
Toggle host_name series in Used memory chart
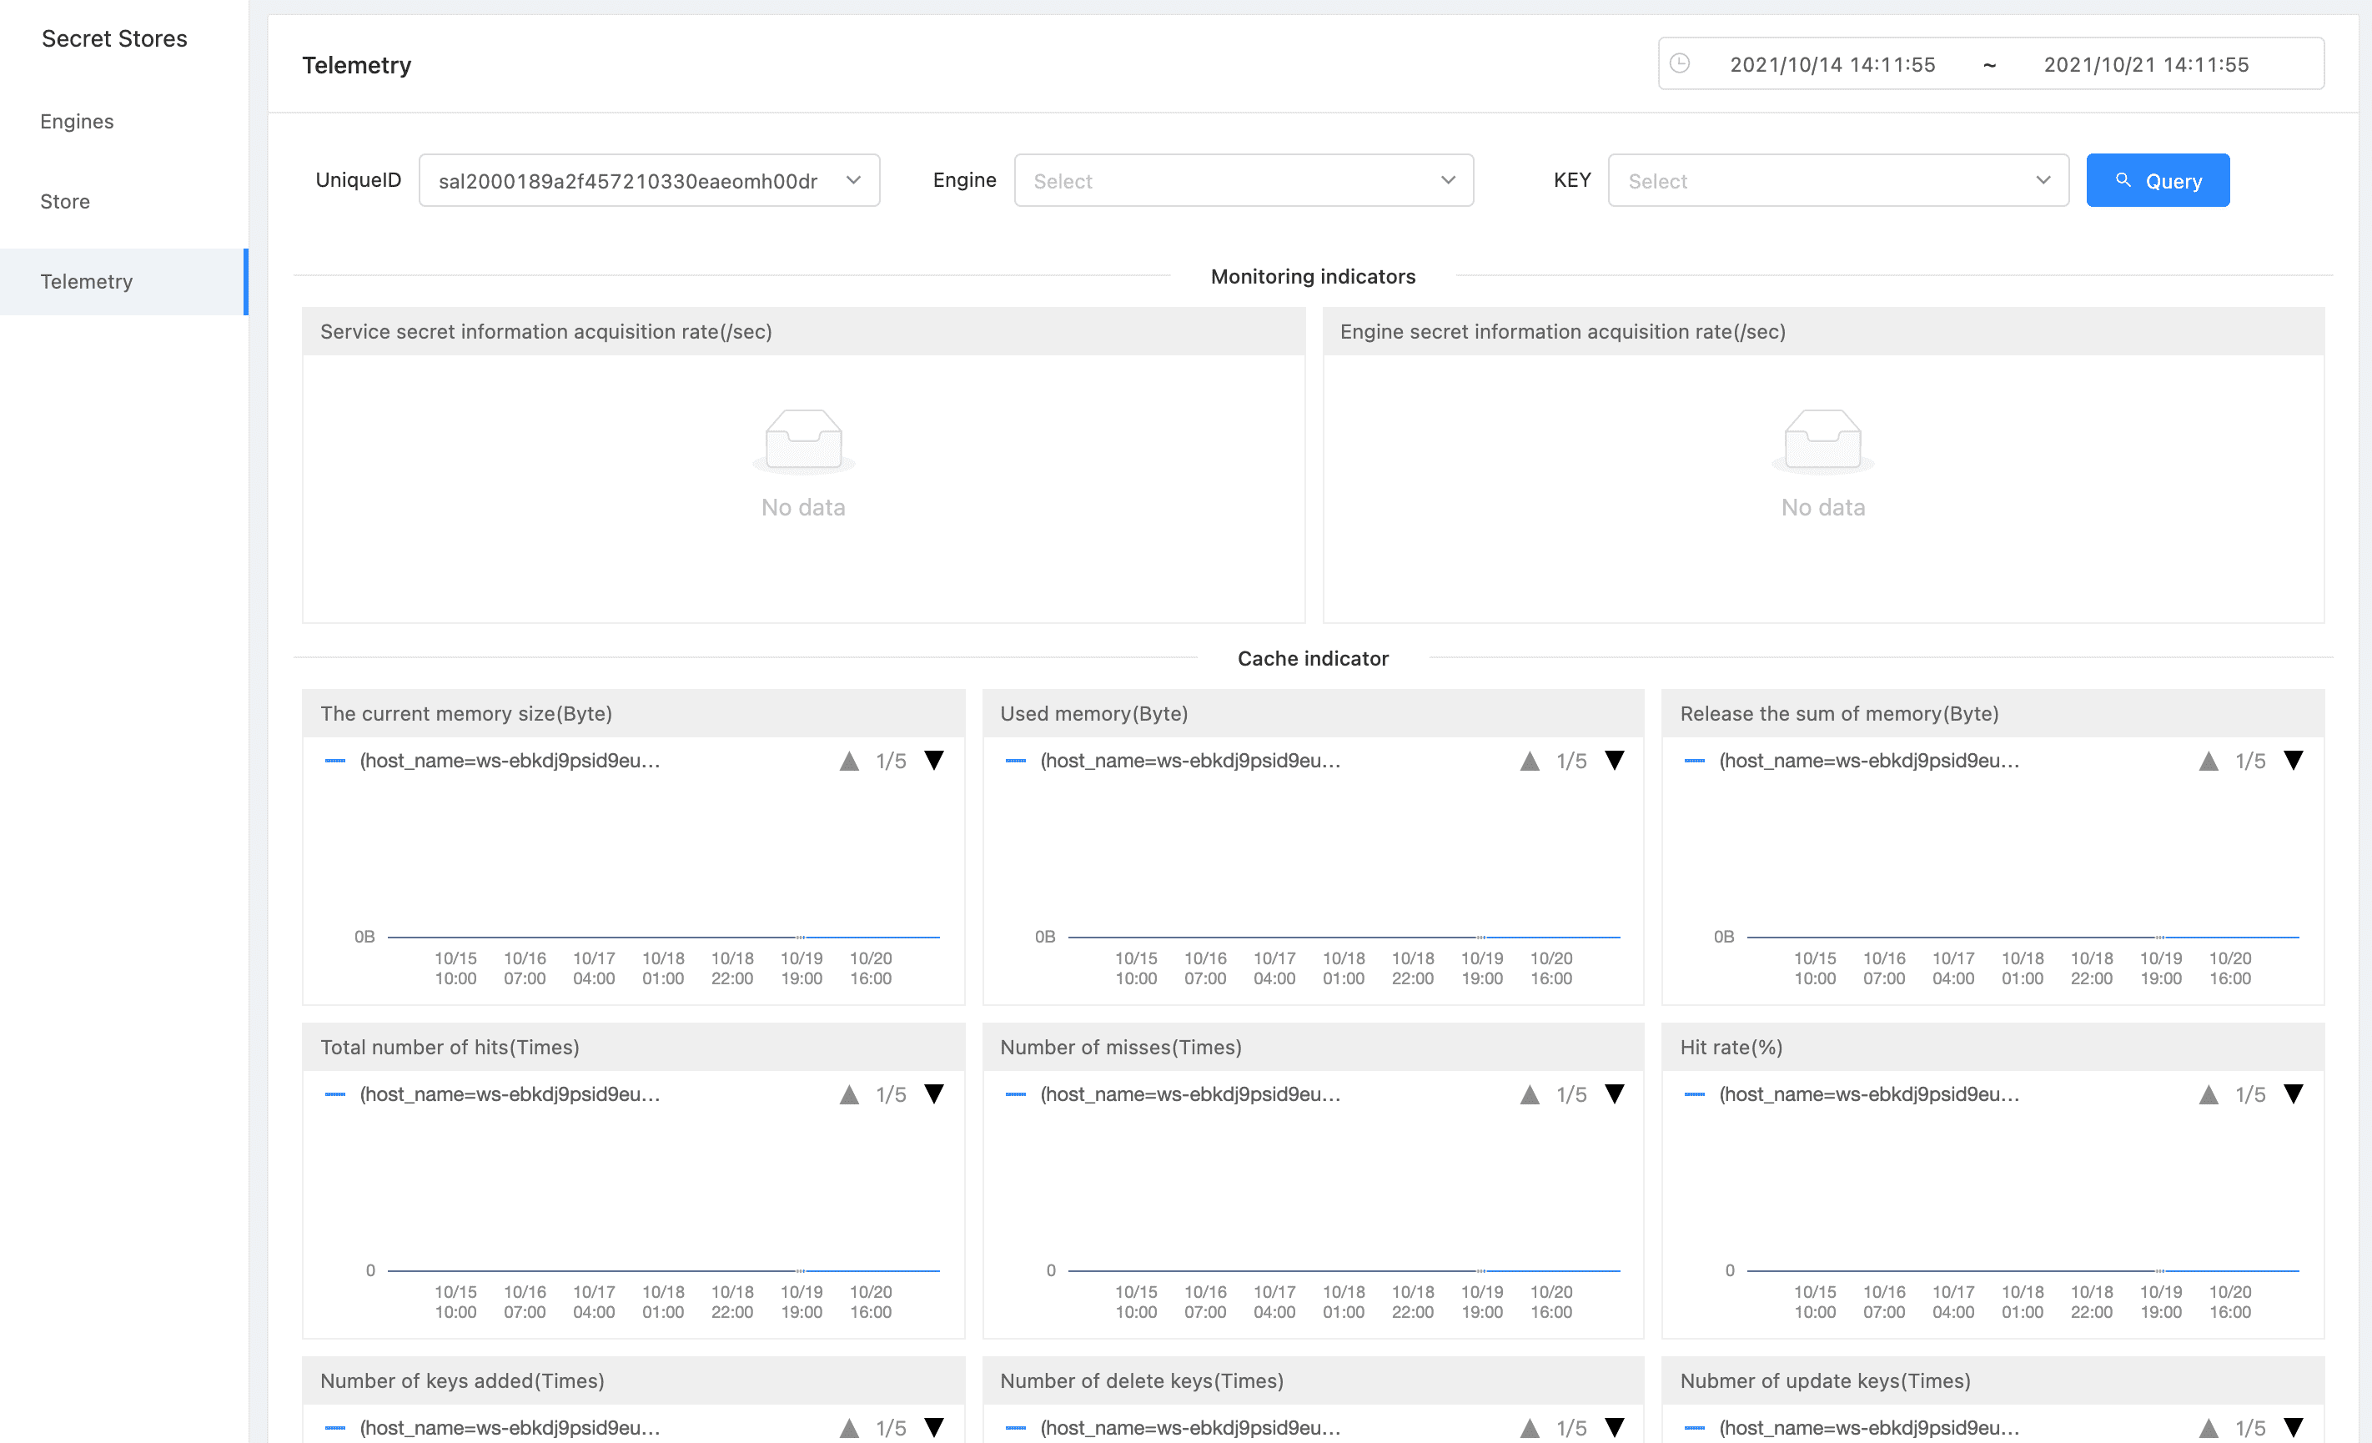[1173, 761]
